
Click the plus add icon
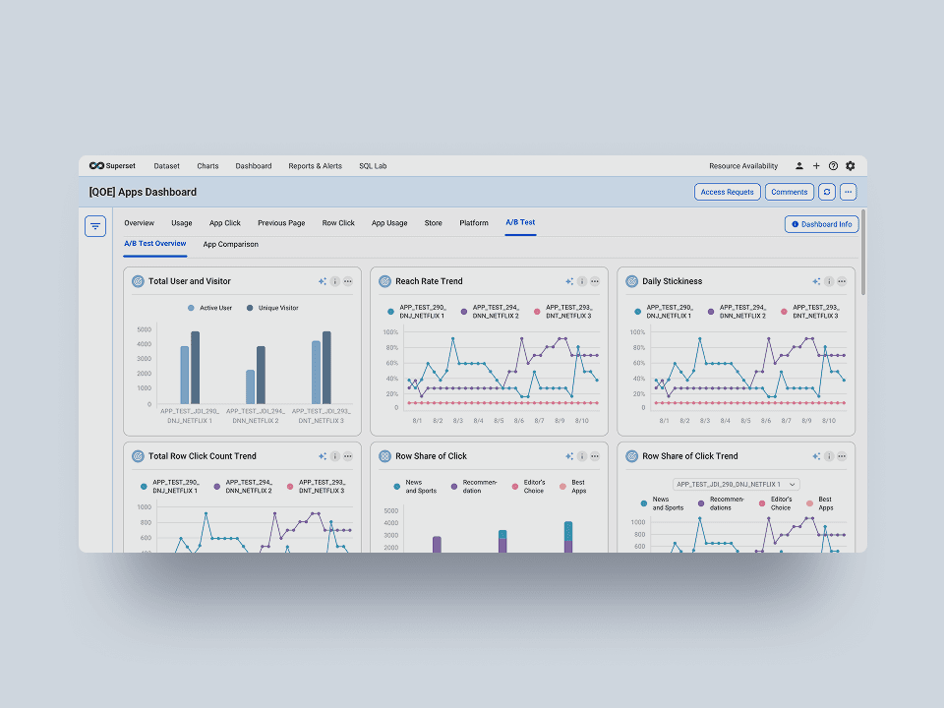pos(816,166)
